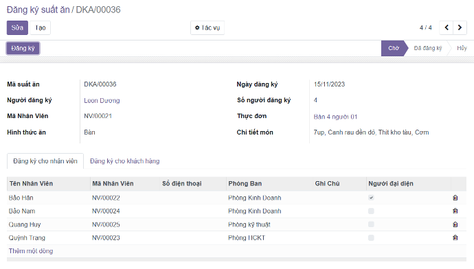This screenshot has width=474, height=269.
Task: Click the dish details value starting with 7up
Action: pos(371,132)
